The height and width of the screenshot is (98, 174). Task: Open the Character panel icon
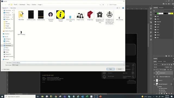(x=151, y=26)
